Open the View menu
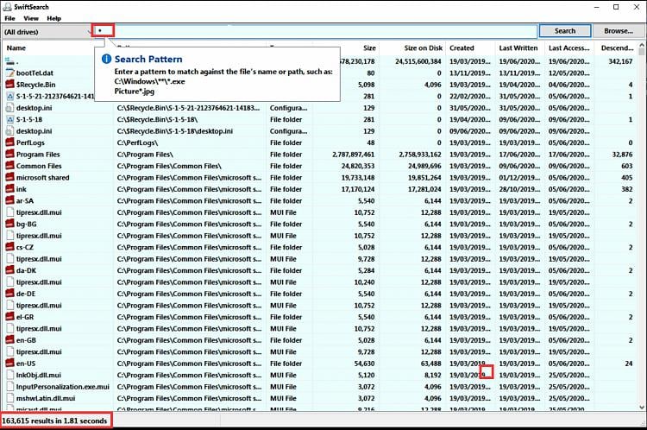This screenshot has width=647, height=430. (x=31, y=18)
